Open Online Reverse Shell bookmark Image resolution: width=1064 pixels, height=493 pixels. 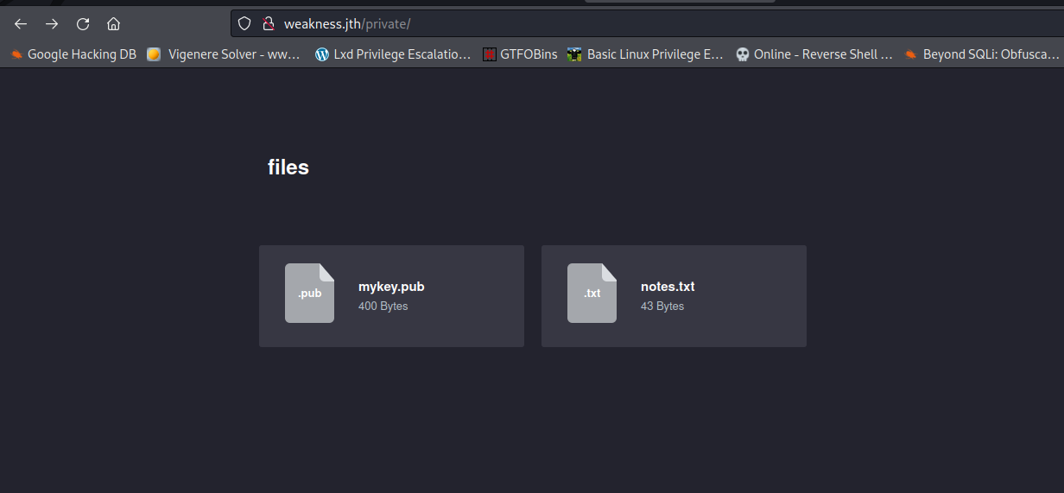[x=814, y=54]
